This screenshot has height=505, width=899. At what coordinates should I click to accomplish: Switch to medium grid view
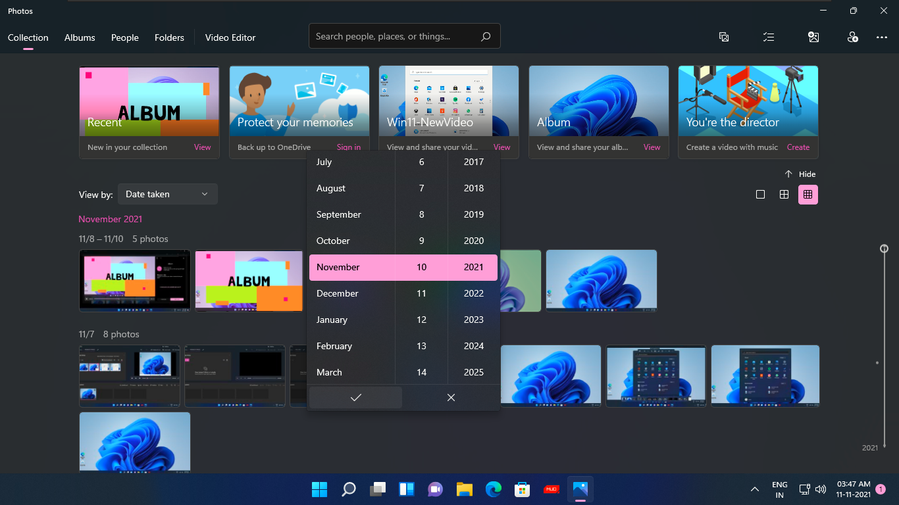pyautogui.click(x=784, y=195)
